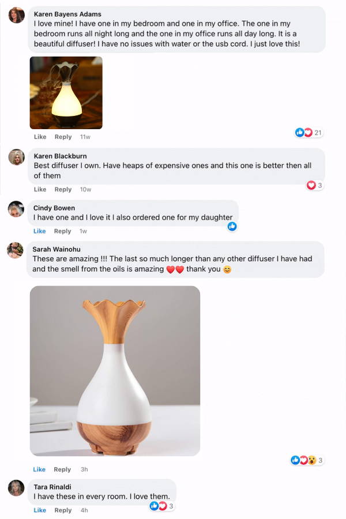
Task: View reactions on Sarah Wainohu's comment
Action: pos(307,460)
